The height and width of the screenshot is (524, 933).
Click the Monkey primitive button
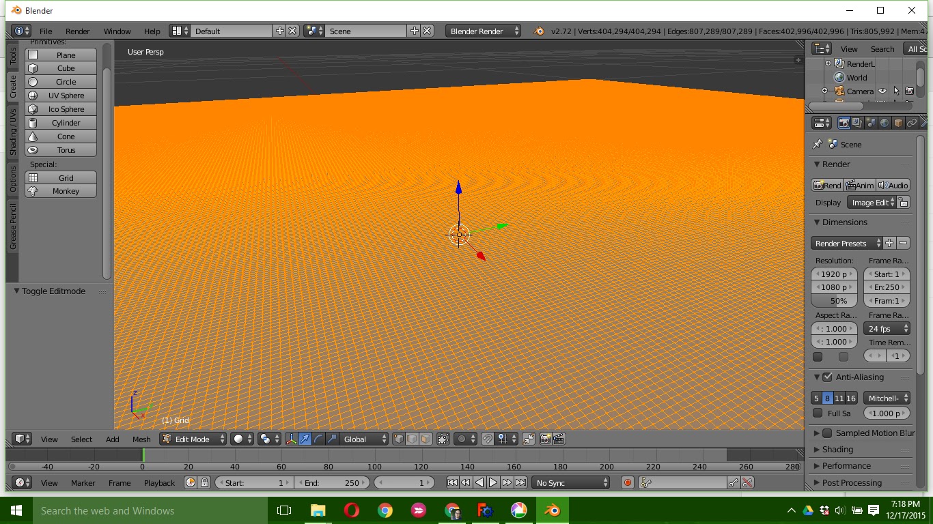coord(60,191)
